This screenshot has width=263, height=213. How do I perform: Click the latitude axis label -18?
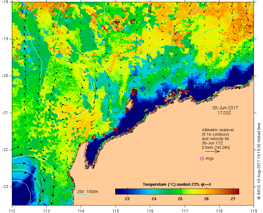pyautogui.click(x=4, y=2)
